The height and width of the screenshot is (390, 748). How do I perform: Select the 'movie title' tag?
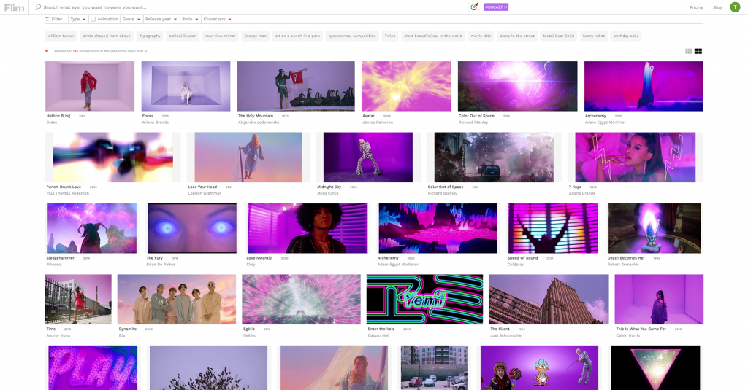coord(481,36)
